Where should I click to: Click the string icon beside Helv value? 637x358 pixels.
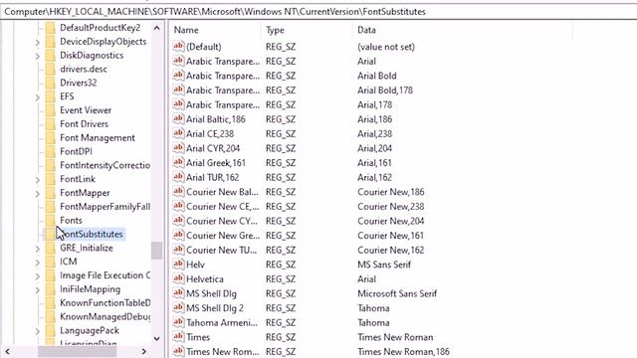coord(178,265)
